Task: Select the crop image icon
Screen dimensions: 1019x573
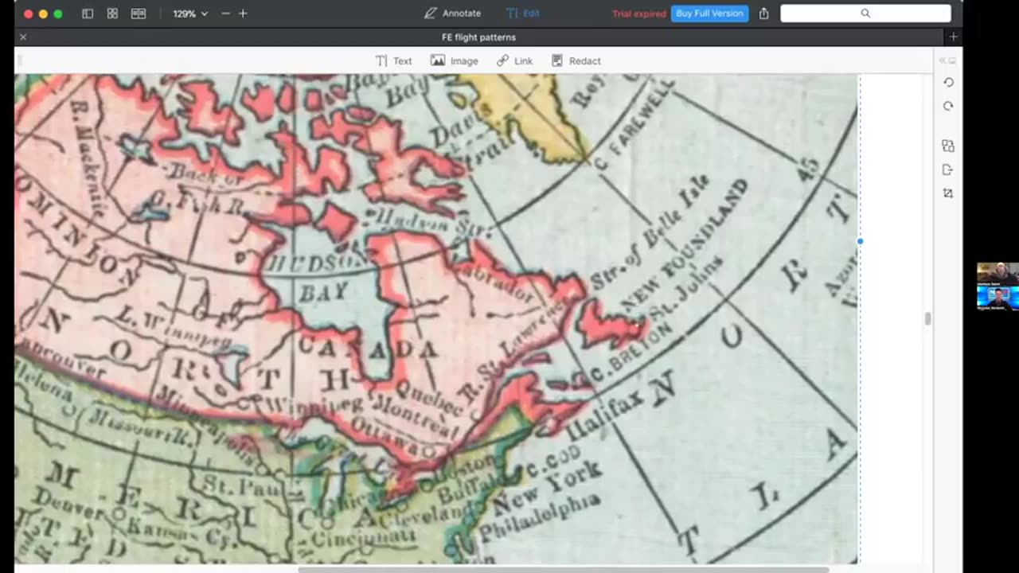Action: (x=948, y=193)
